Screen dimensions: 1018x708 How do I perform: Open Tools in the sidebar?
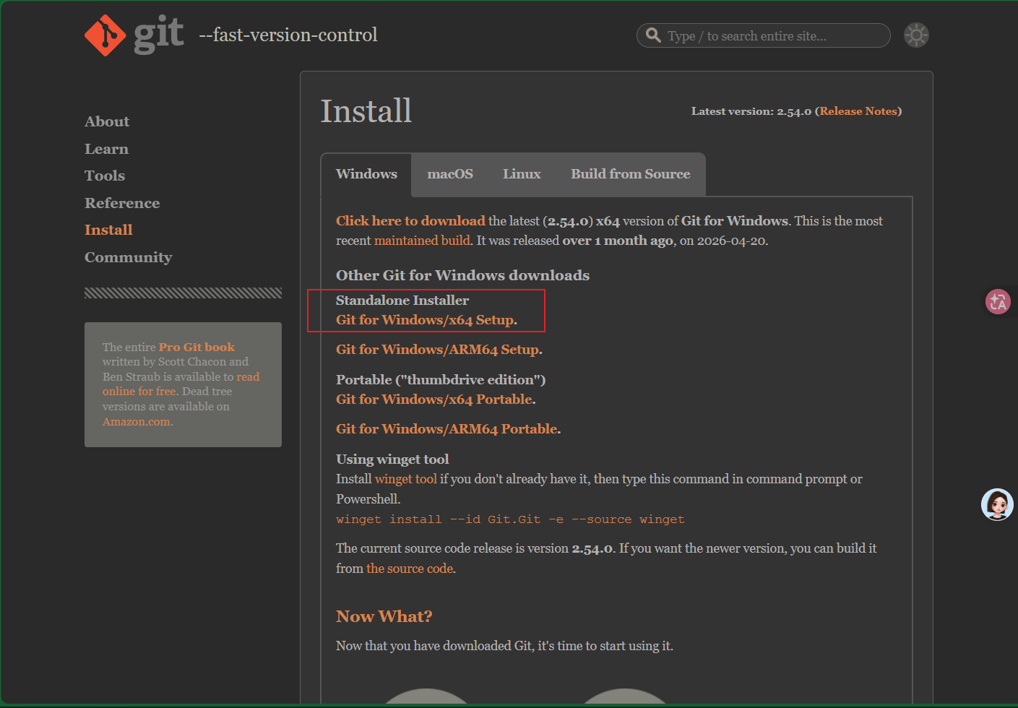pos(105,176)
